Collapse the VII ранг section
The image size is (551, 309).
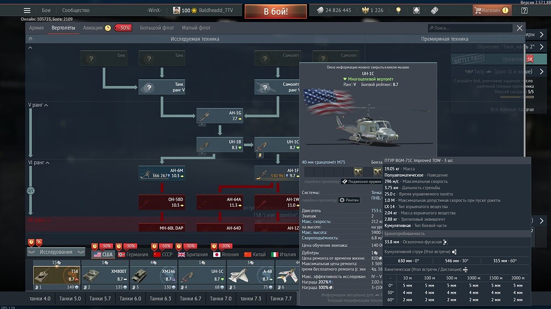click(39, 220)
